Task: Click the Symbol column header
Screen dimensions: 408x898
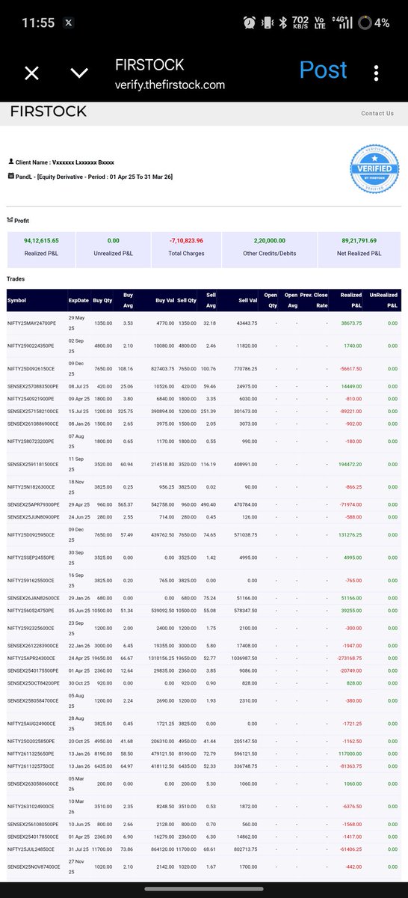Action: [x=17, y=300]
